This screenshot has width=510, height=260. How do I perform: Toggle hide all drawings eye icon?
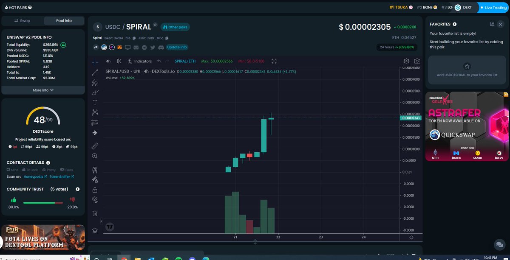95,199
